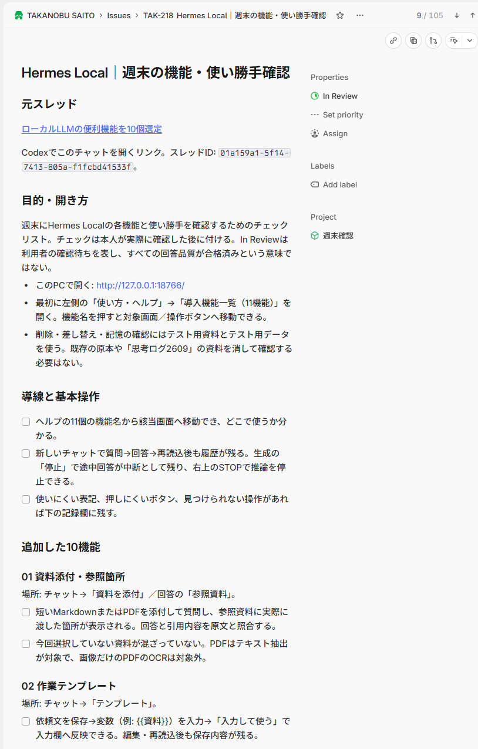Image resolution: width=478 pixels, height=749 pixels.
Task: Click the Assign person icon
Action: (x=315, y=133)
